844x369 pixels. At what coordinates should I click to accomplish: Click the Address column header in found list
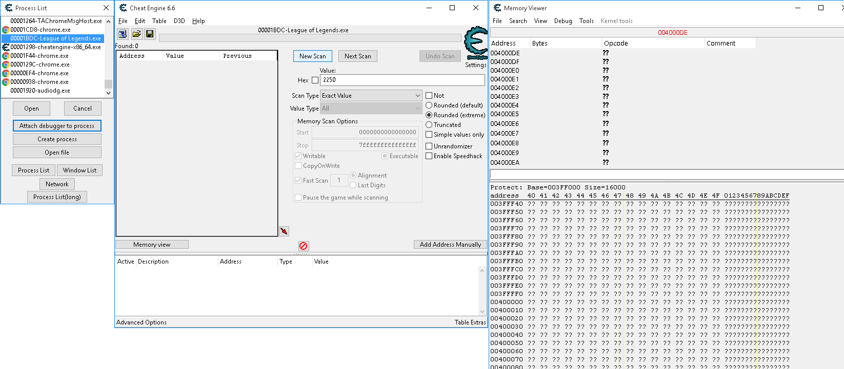pos(139,56)
